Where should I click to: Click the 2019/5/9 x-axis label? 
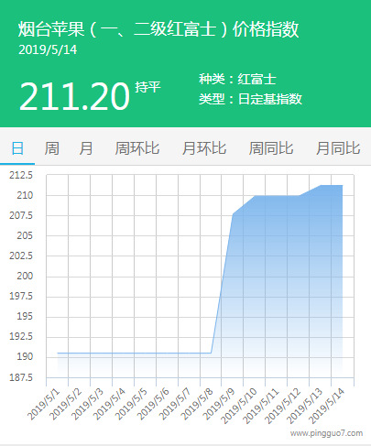220,405
